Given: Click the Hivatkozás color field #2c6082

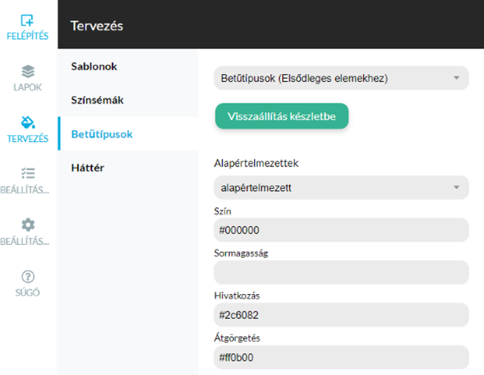Looking at the screenshot, I should tap(341, 315).
